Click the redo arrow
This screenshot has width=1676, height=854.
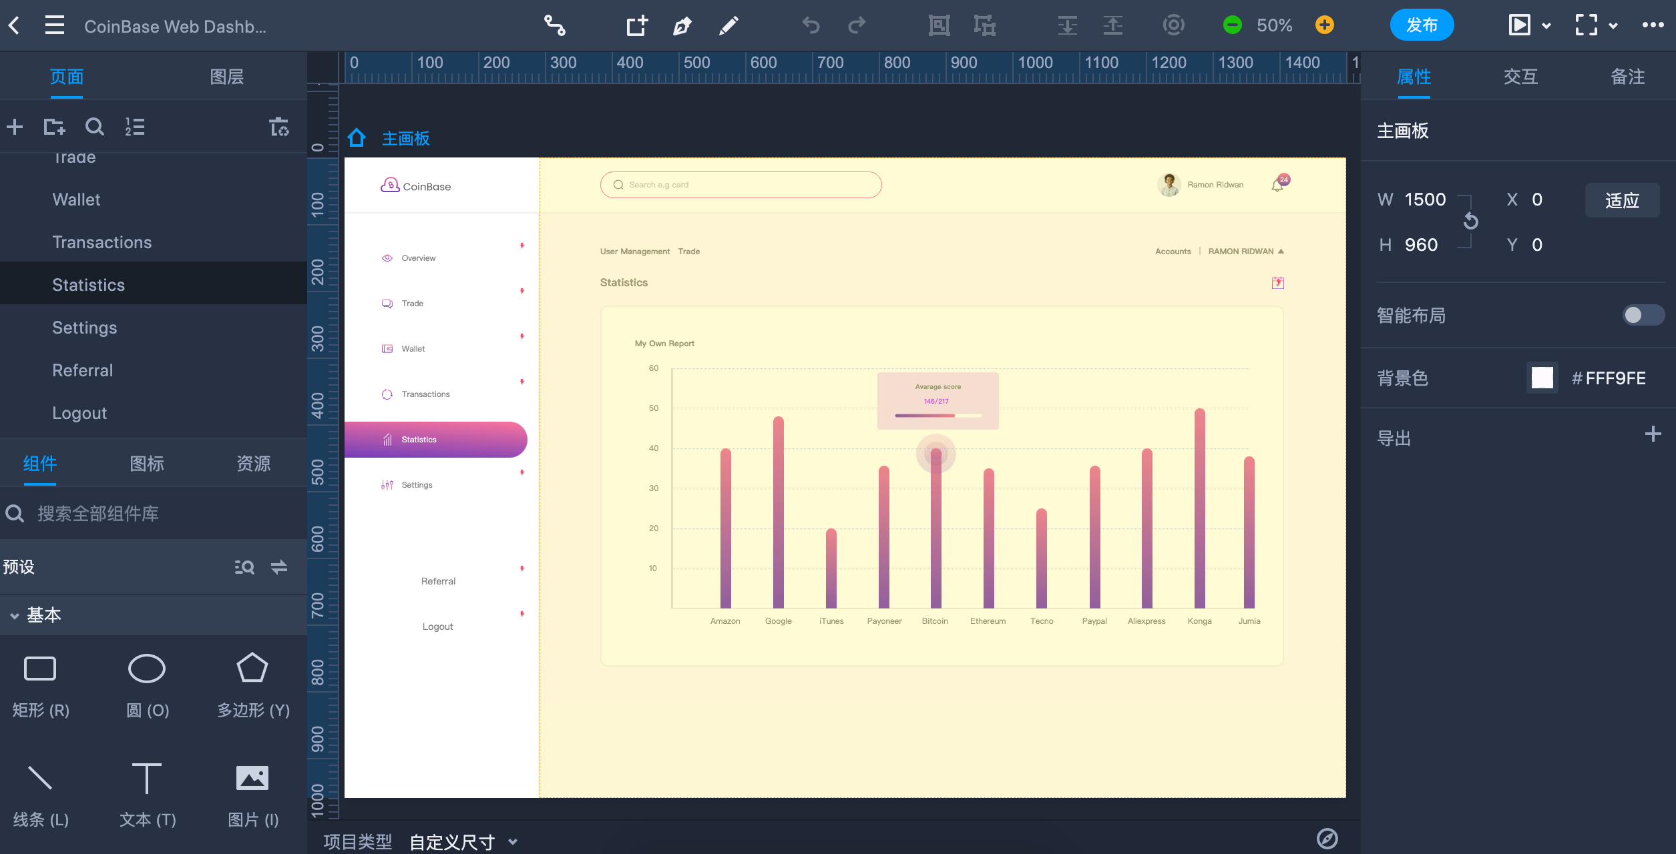pyautogui.click(x=857, y=26)
